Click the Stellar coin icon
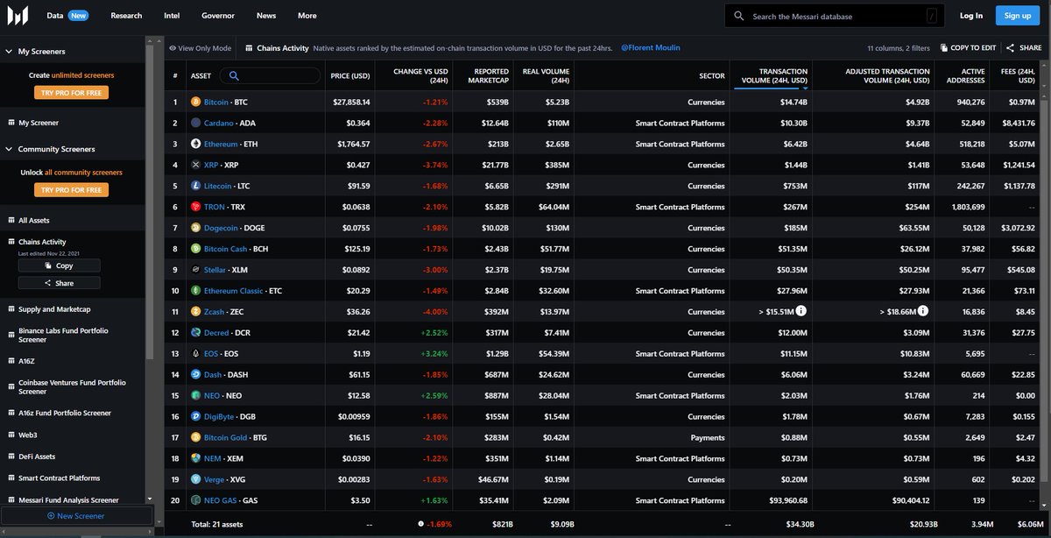Screen dimensions: 1051x538 195,270
